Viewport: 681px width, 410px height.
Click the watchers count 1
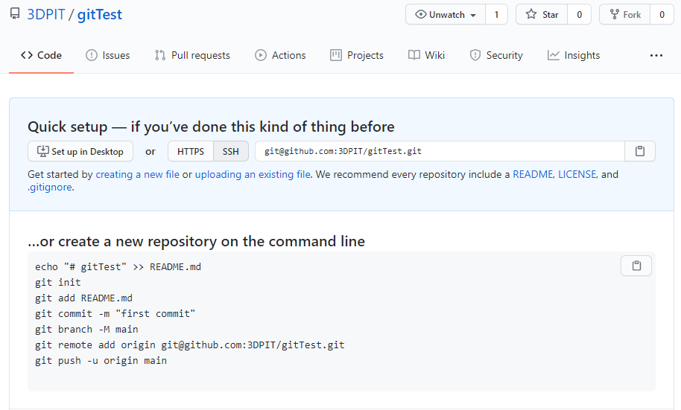click(496, 14)
